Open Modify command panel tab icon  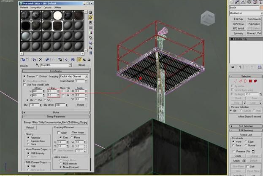237,2
